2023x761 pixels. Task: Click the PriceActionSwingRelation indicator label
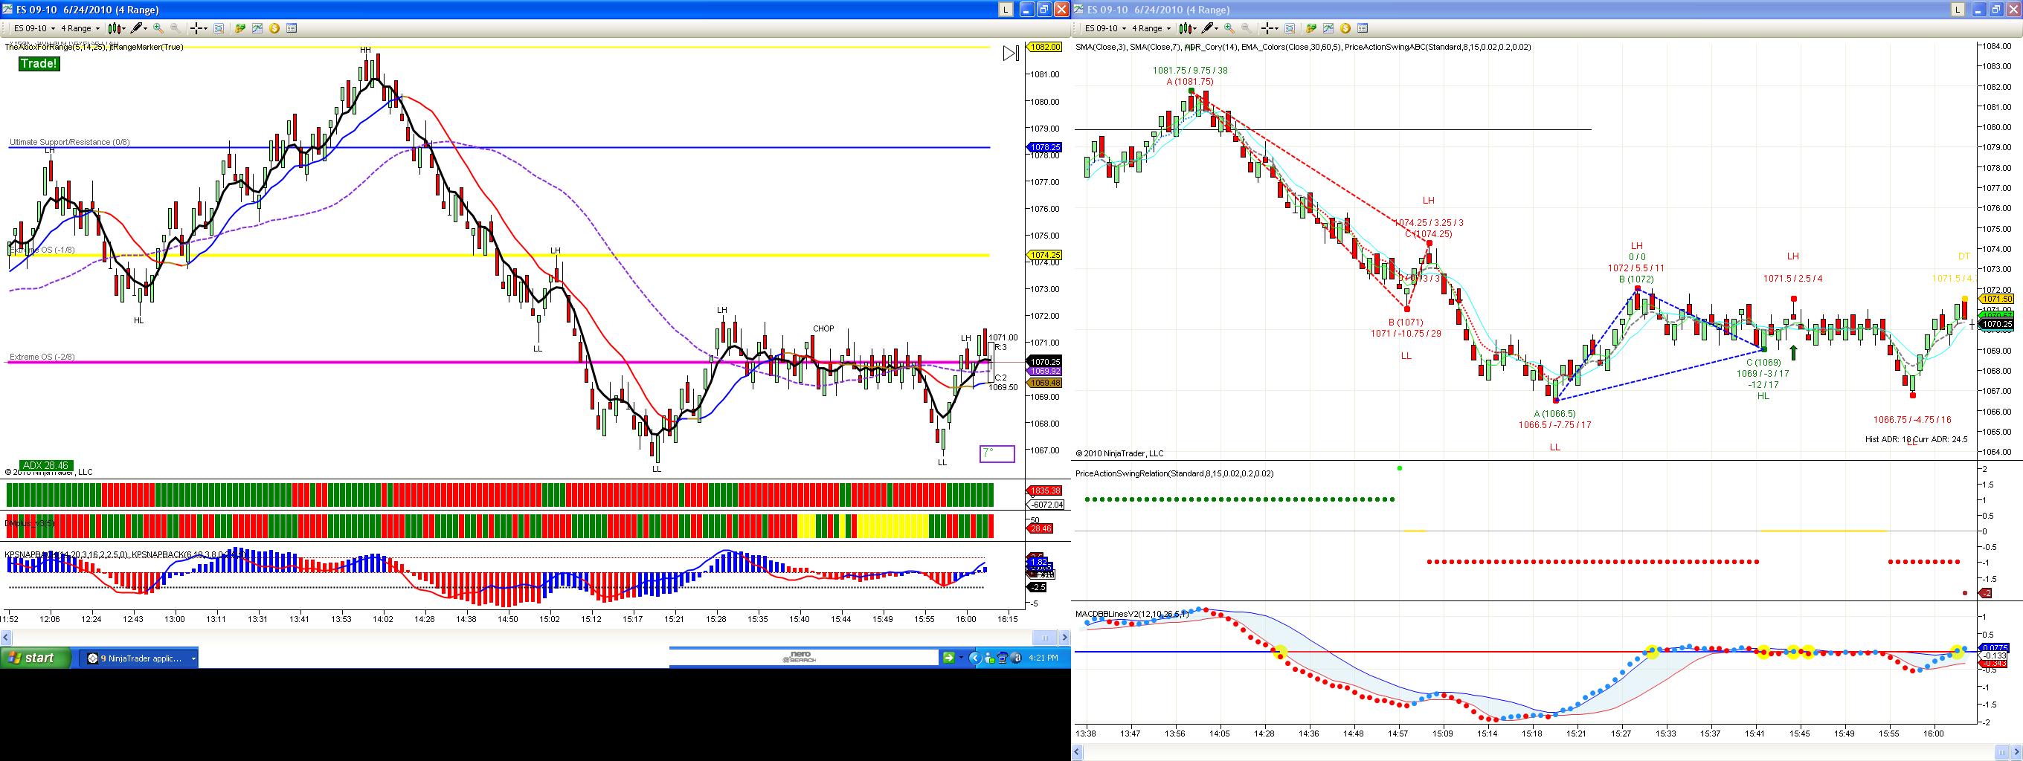point(1175,473)
